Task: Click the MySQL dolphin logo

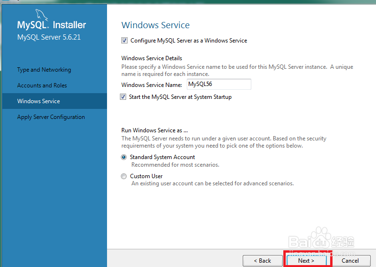Action: pos(42,15)
